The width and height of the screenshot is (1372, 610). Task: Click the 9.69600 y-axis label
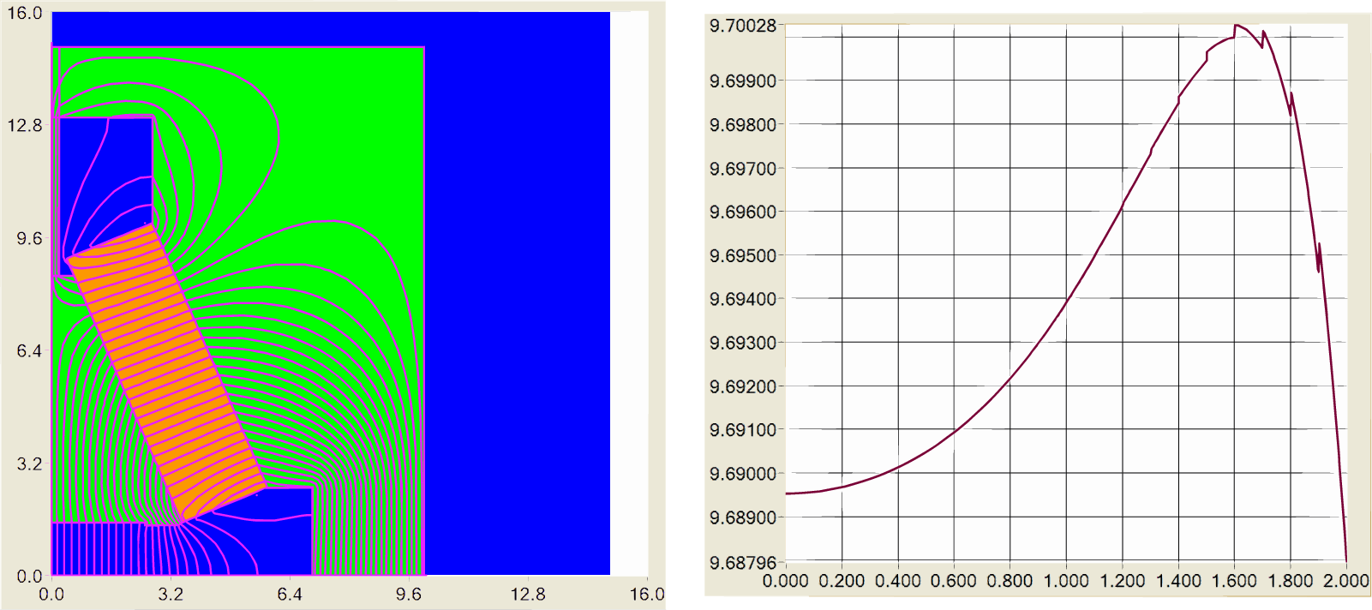pyautogui.click(x=742, y=212)
